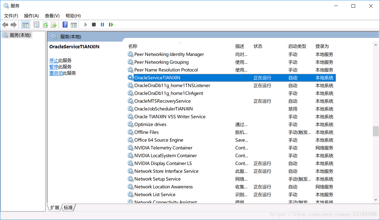Click the Forward arrow toolbar icon

[x=13, y=25]
